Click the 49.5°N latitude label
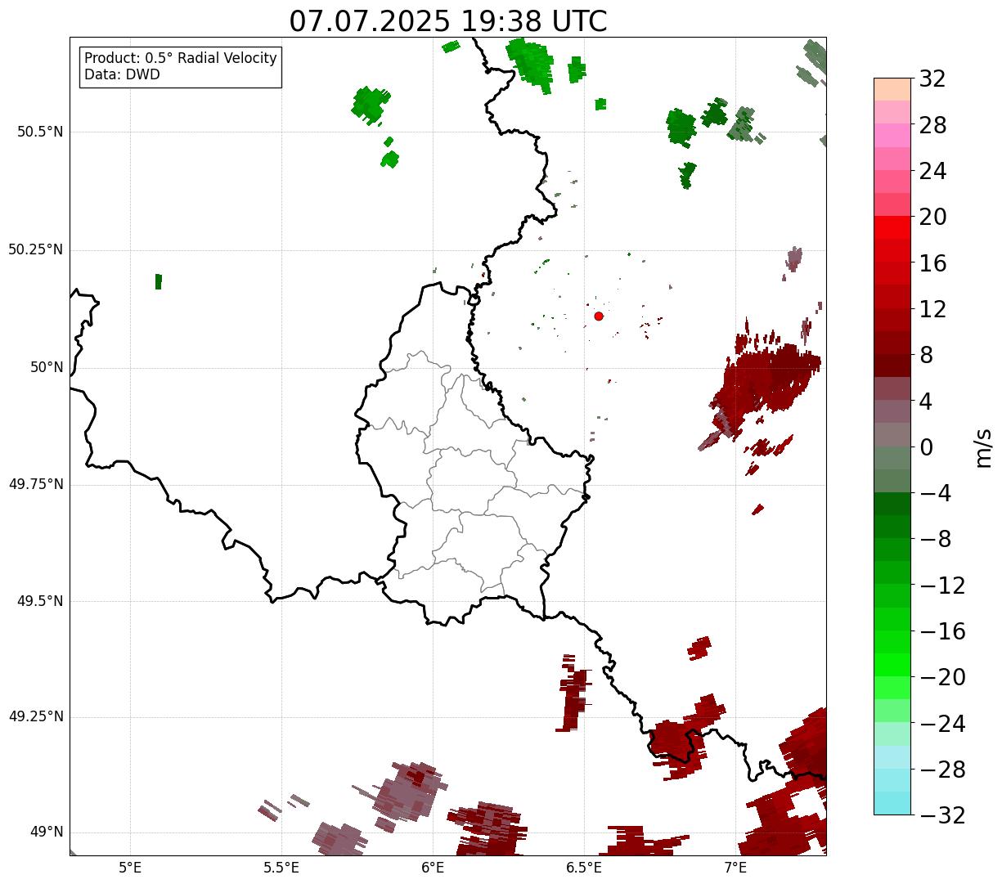This screenshot has width=1002, height=884. (x=40, y=601)
